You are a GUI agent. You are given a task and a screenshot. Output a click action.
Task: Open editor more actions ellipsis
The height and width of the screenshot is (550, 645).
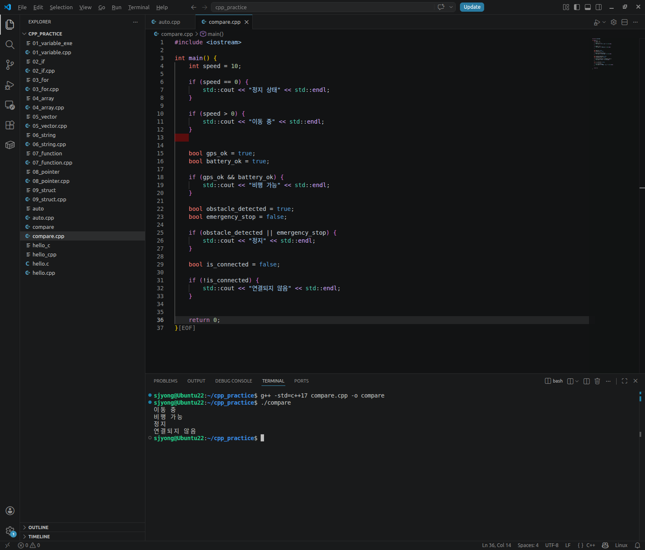(x=635, y=22)
